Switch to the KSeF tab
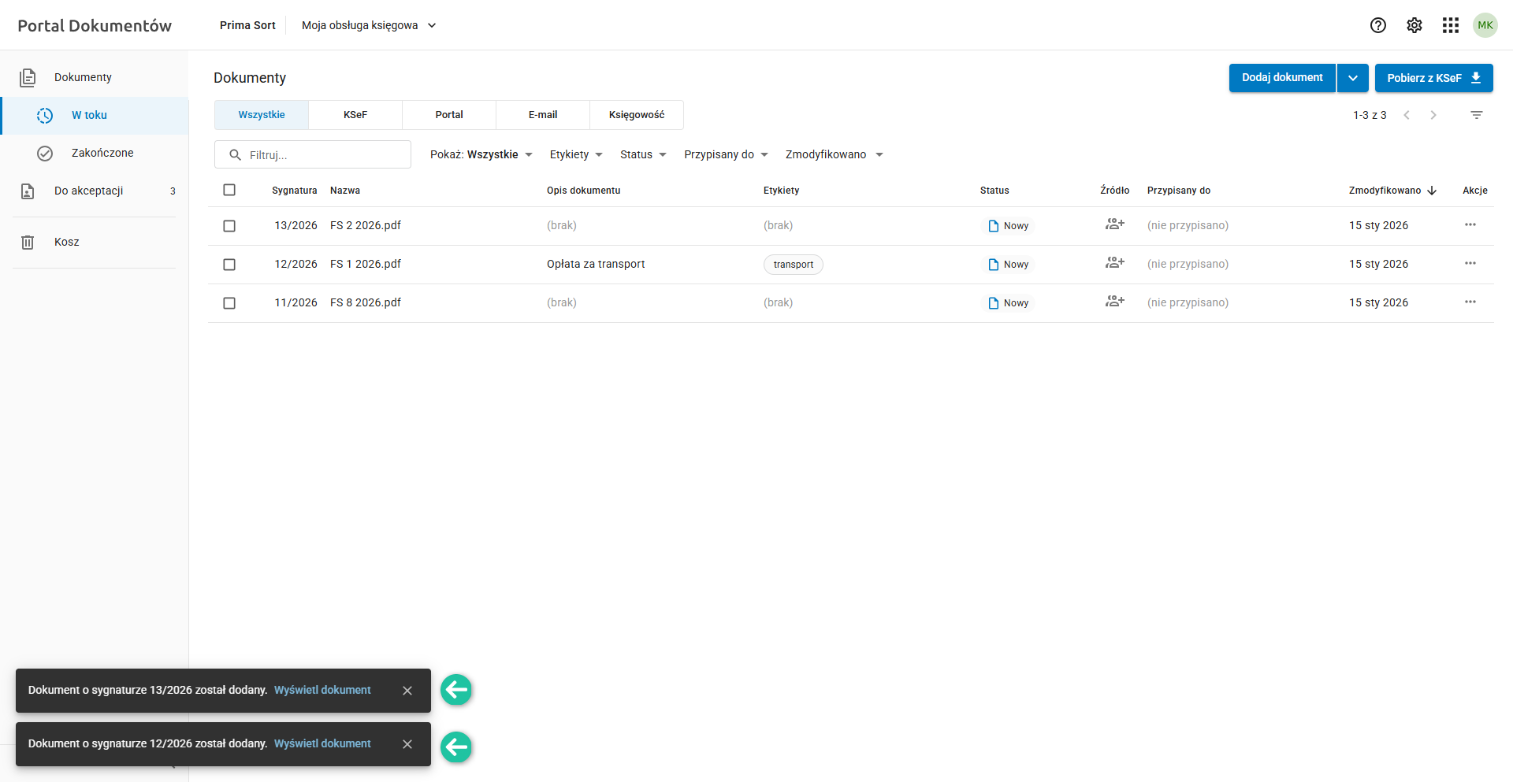 point(355,115)
